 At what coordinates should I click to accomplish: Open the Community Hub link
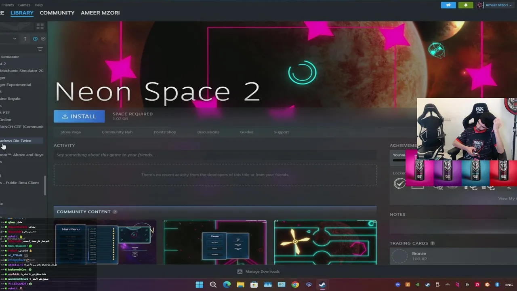tap(117, 132)
